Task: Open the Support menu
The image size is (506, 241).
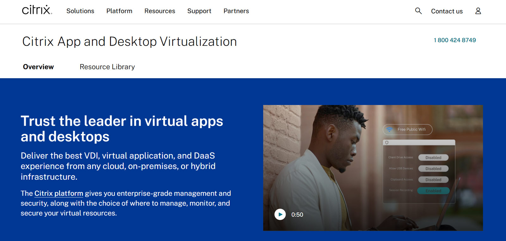Action: [x=199, y=11]
